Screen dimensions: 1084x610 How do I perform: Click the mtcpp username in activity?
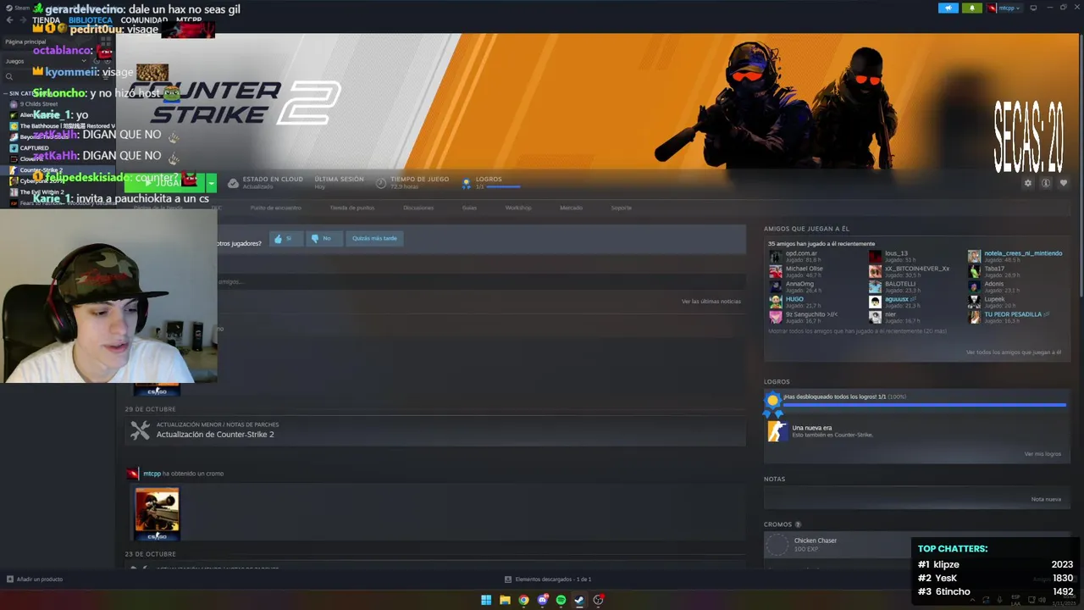(152, 474)
